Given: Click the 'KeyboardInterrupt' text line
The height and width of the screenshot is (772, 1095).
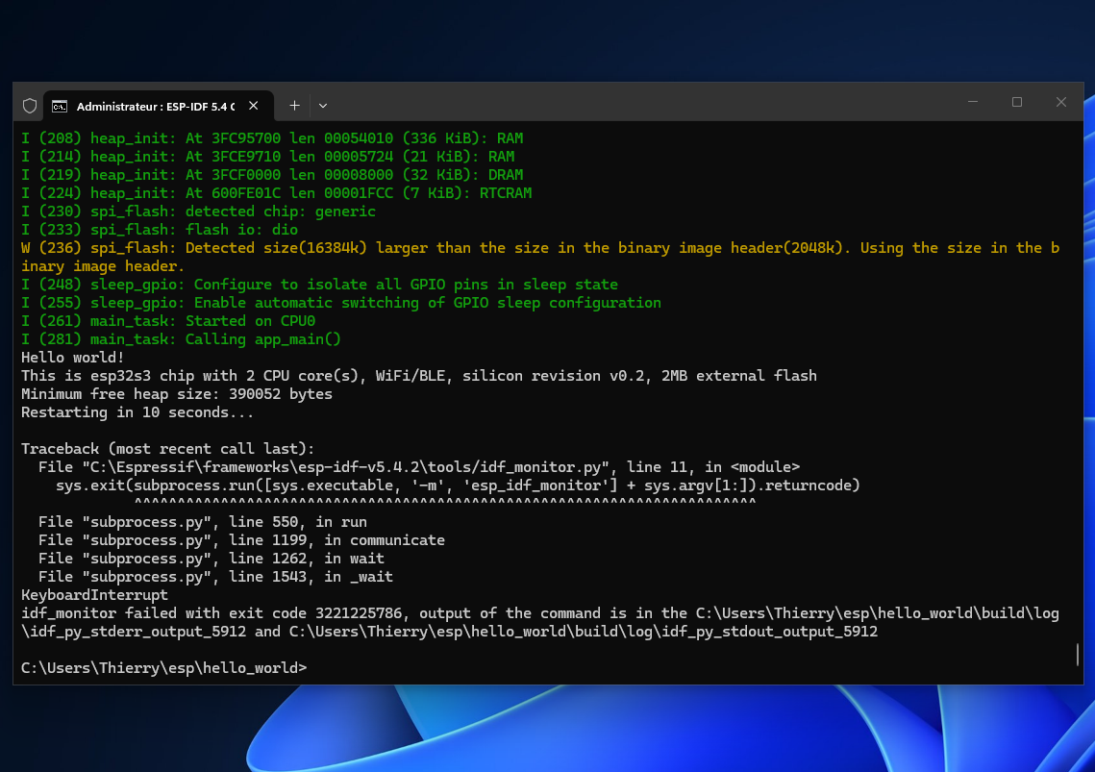Looking at the screenshot, I should (x=94, y=595).
